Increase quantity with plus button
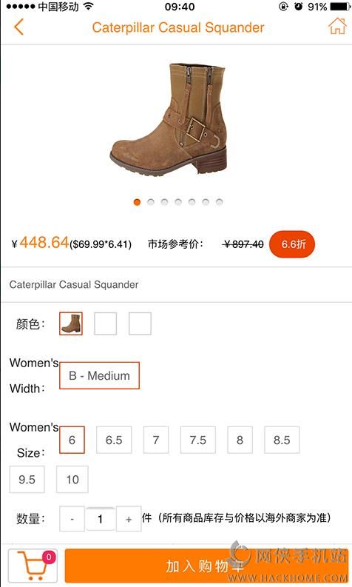The width and height of the screenshot is (352, 587). click(x=129, y=519)
